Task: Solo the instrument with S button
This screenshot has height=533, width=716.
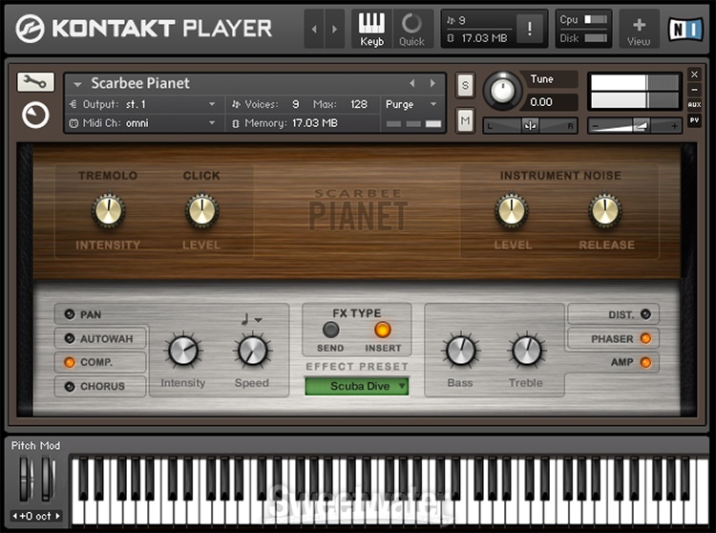Action: tap(465, 85)
